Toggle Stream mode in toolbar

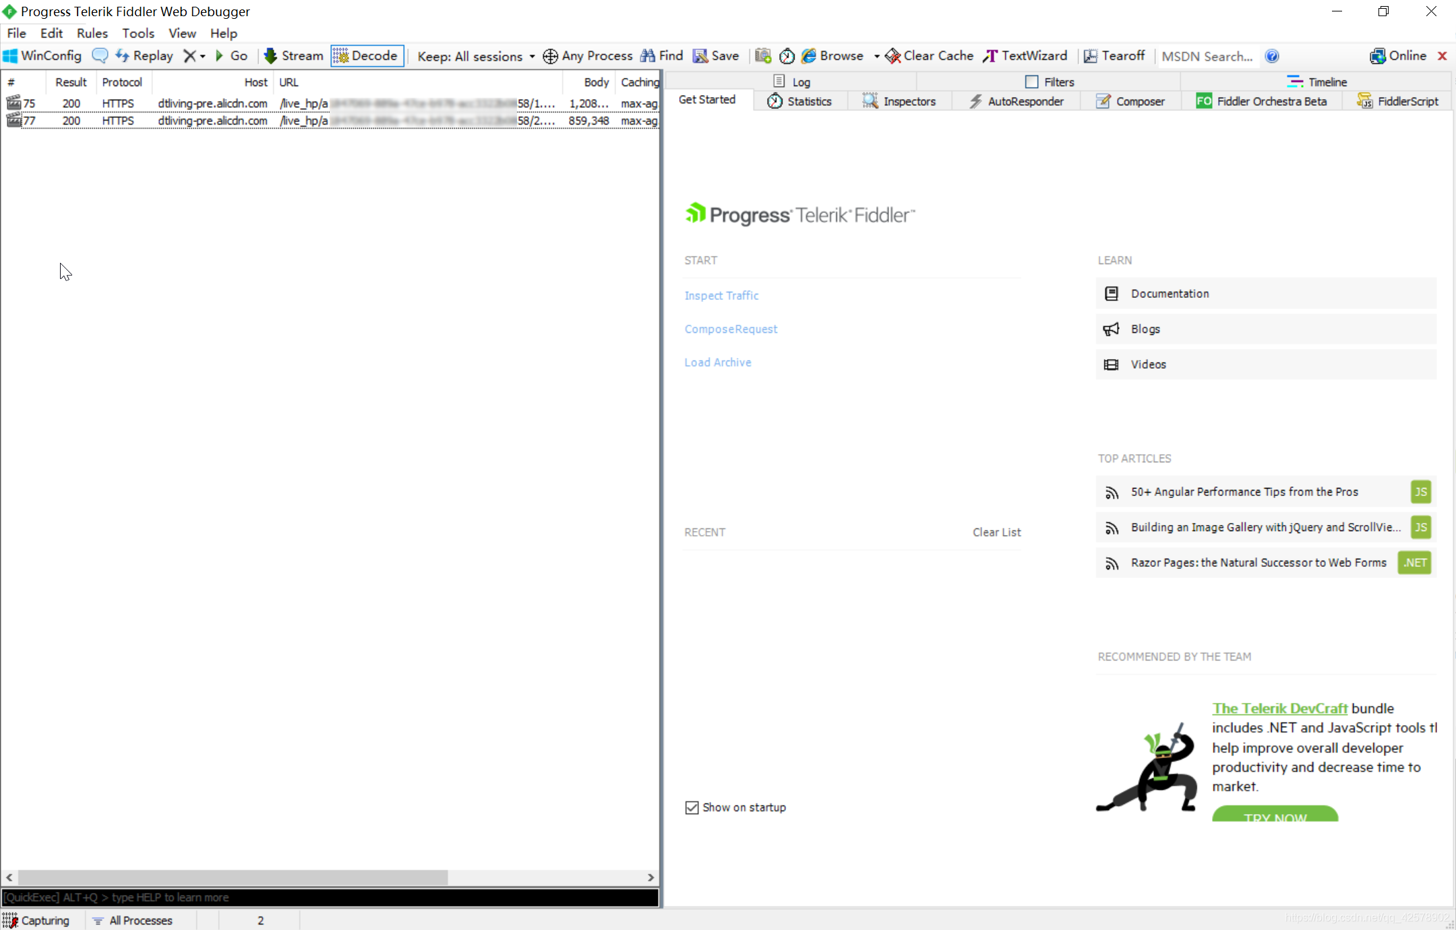(294, 56)
